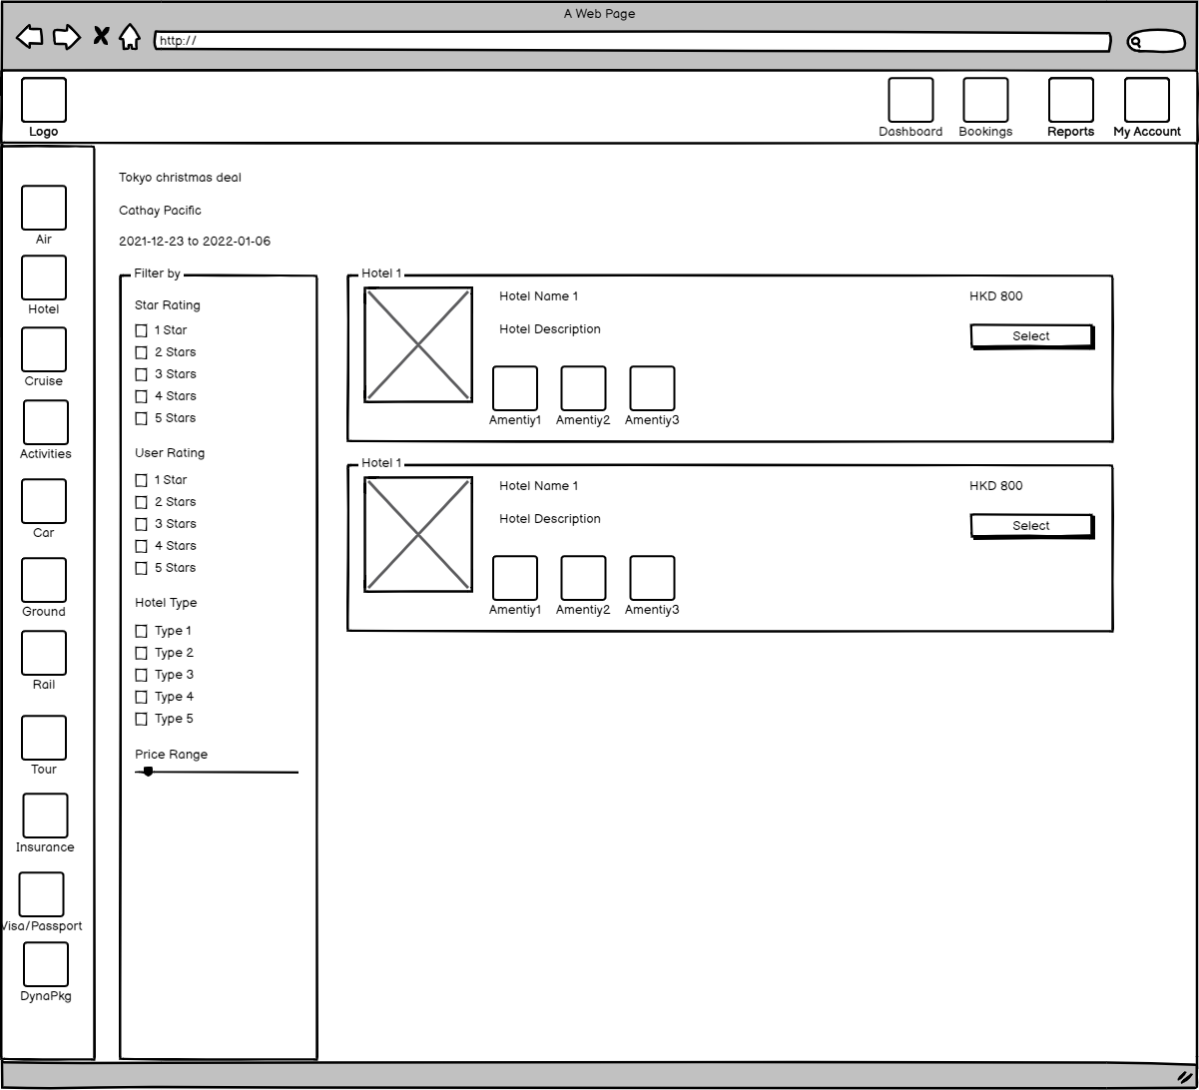Screen dimensions: 1199x1090
Task: Open the Air section in sidebar
Action: click(x=44, y=208)
